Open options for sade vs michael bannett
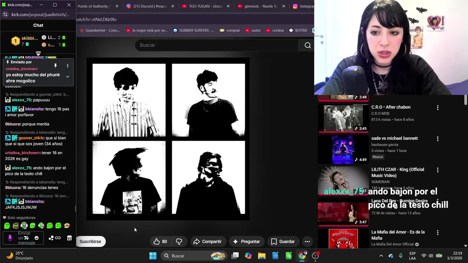The image size is (468, 263). (438, 139)
